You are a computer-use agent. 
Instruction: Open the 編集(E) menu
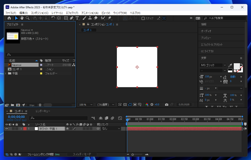coord(23,13)
